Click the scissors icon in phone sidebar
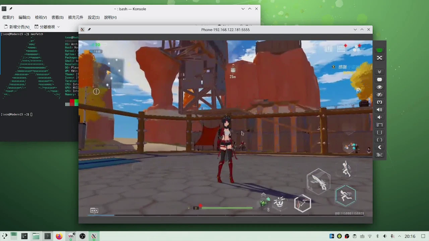429x241 pixels. pos(379,155)
